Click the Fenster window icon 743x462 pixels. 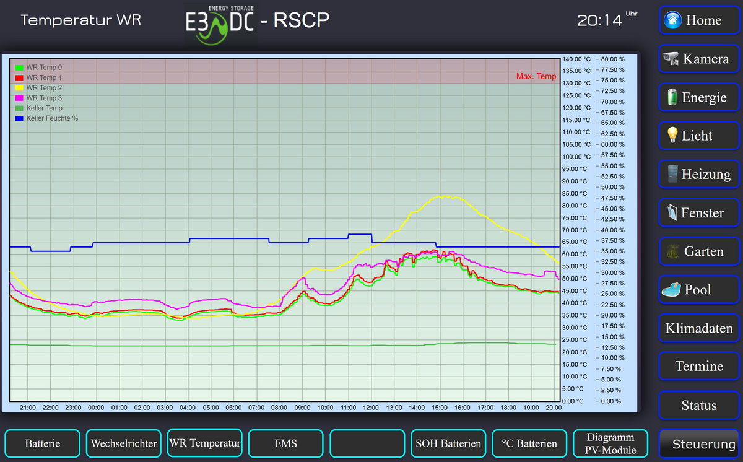[672, 212]
